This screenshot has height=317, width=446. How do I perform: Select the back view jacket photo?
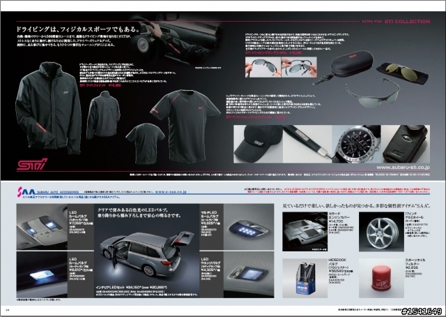click(x=104, y=115)
